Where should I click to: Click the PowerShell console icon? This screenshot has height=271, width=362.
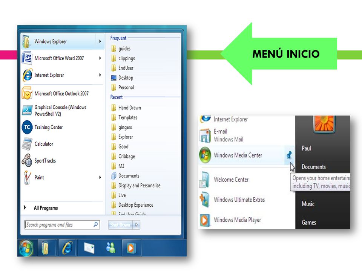[x=27, y=110]
